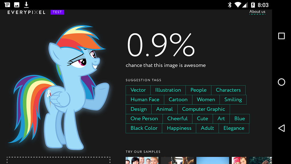Click the dashed upload drop area
This screenshot has height=164, width=291.
[59, 161]
